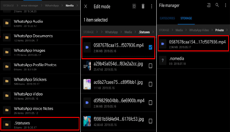Click the Private breadcrumb
Viewport: 230px width, 132px height.
click(x=220, y=30)
